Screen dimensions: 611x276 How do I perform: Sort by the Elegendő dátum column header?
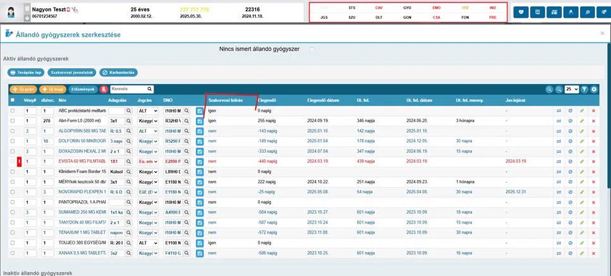pyautogui.click(x=323, y=100)
